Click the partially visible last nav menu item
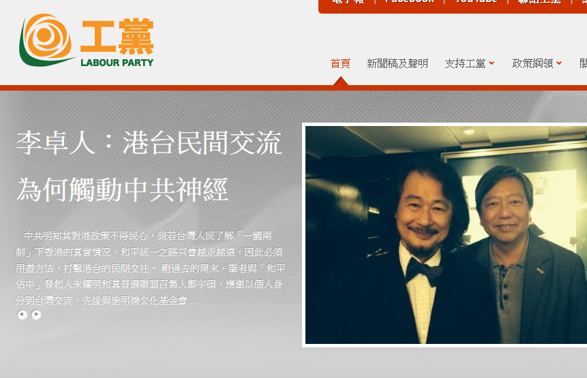Screen dimensions: 587x378 [584, 63]
